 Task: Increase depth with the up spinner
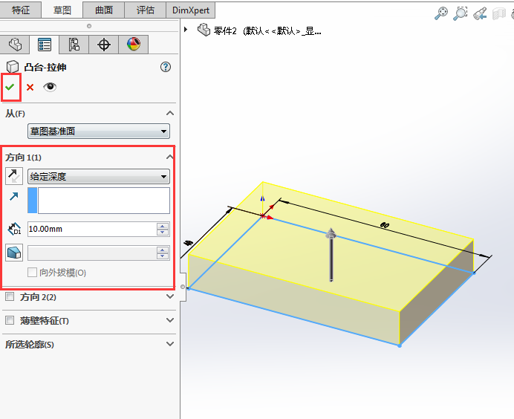(x=163, y=226)
